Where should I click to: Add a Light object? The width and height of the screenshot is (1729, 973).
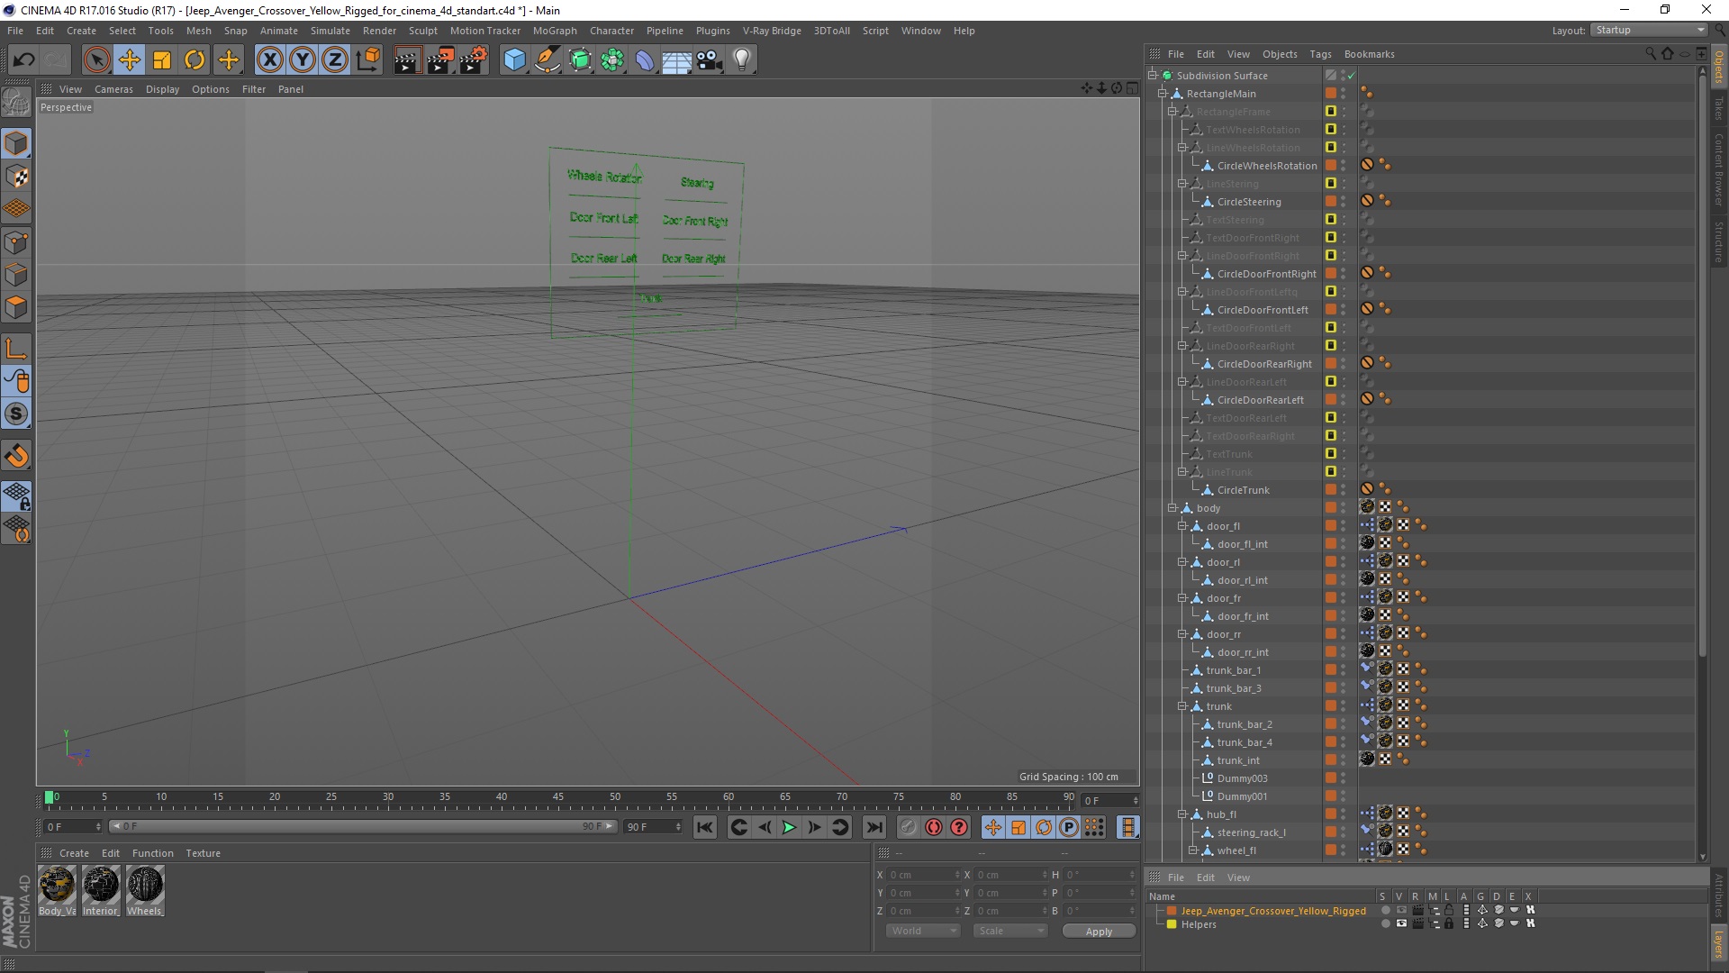(x=742, y=60)
